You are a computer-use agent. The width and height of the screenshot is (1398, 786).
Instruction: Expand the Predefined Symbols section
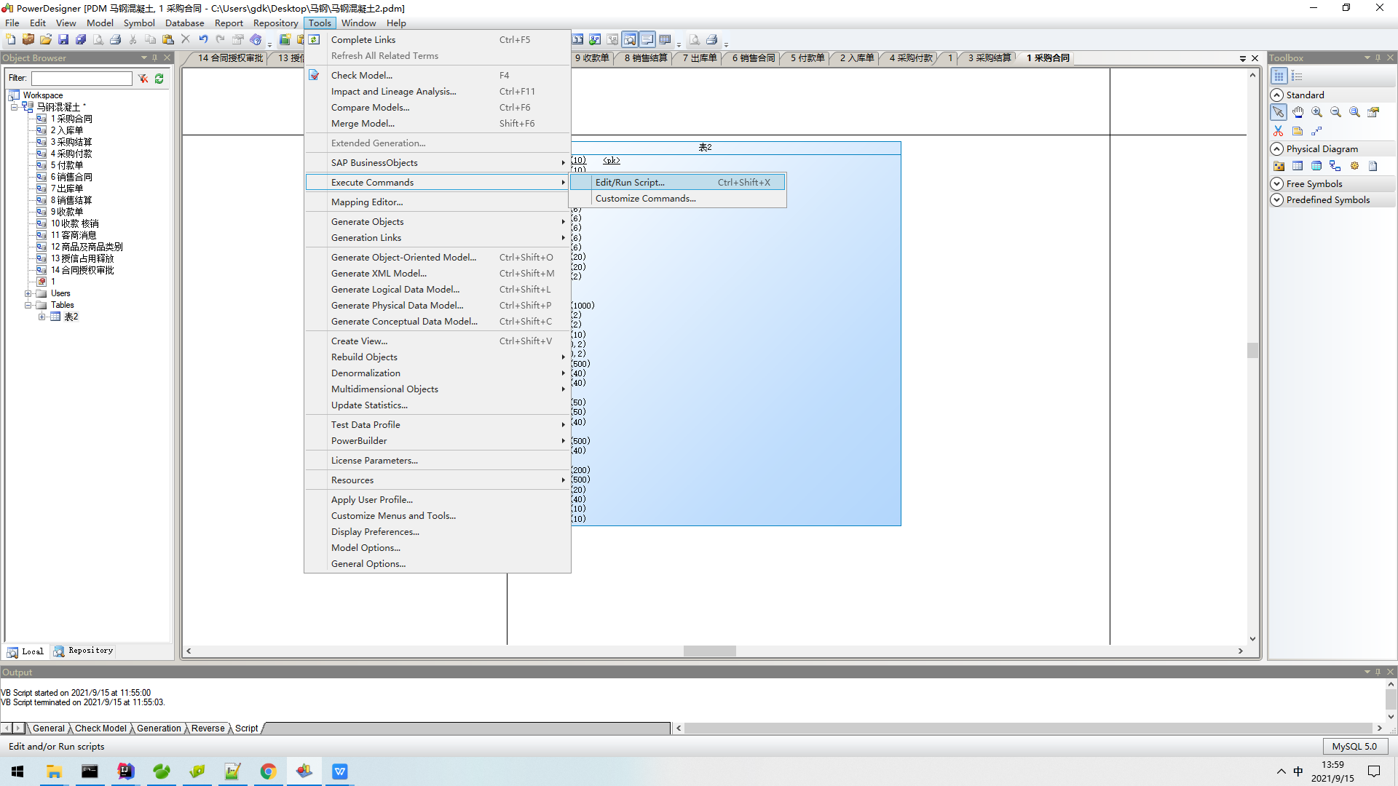(1277, 199)
